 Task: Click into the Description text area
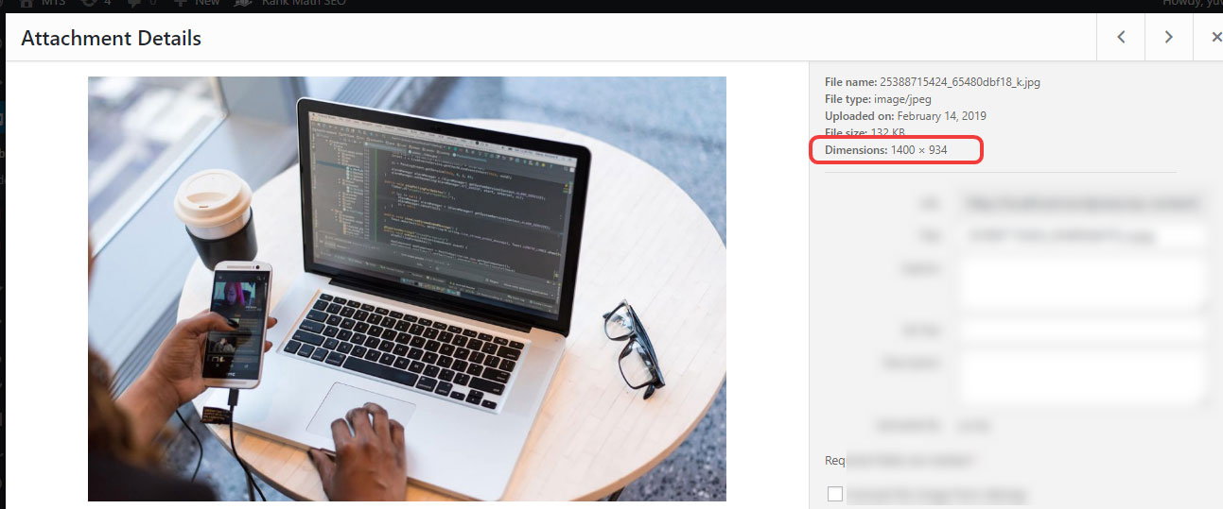[1083, 378]
